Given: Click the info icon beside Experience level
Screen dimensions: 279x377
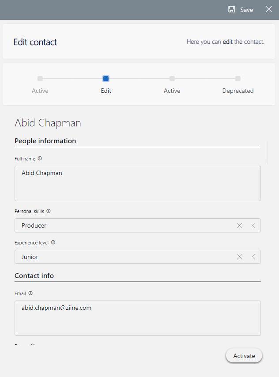Looking at the screenshot, I should coord(53,242).
